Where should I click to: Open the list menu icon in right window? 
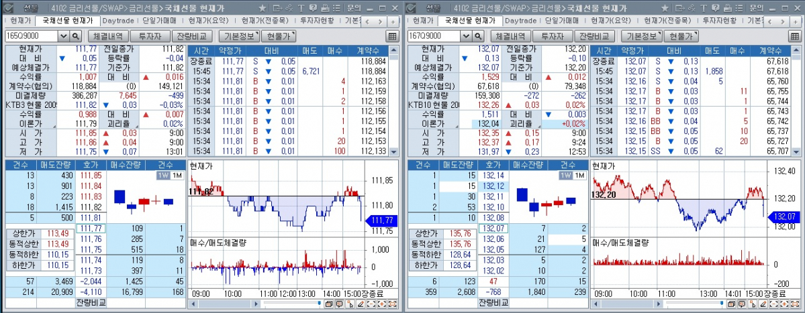[x=739, y=8]
